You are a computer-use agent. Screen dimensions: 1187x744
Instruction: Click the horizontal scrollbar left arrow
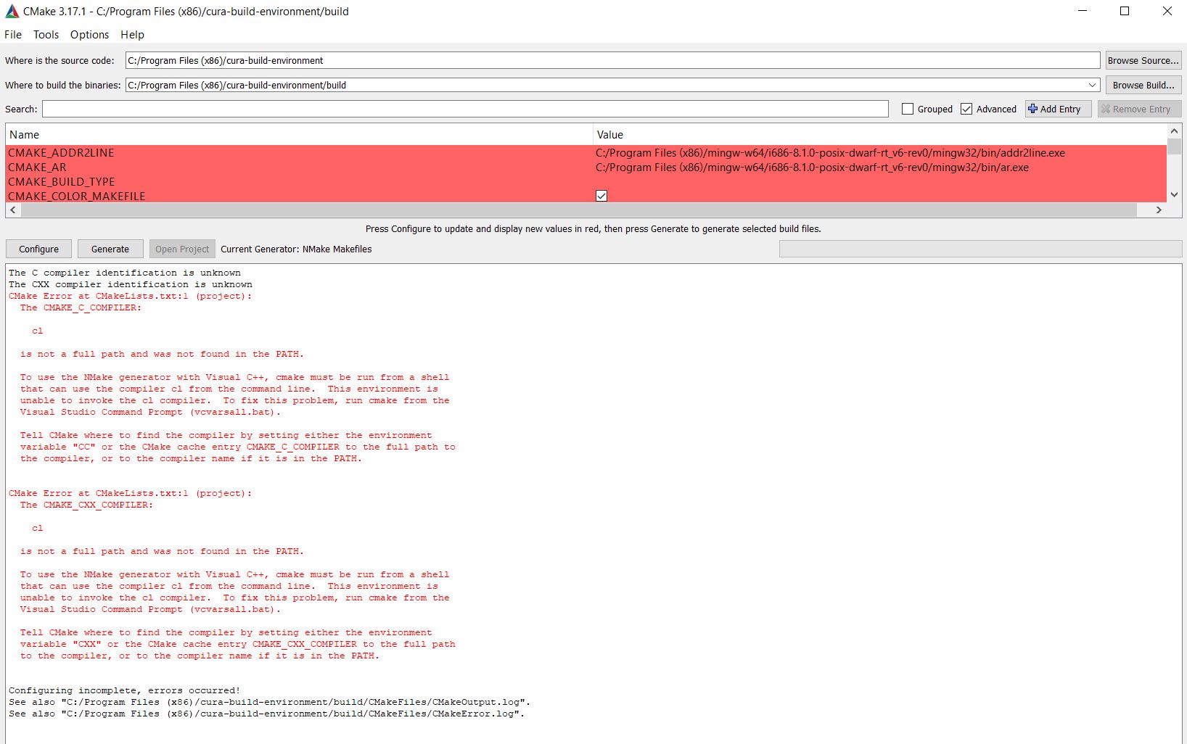(13, 210)
